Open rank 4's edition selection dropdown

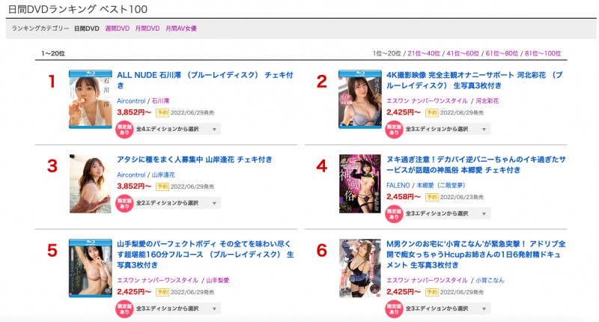447,213
